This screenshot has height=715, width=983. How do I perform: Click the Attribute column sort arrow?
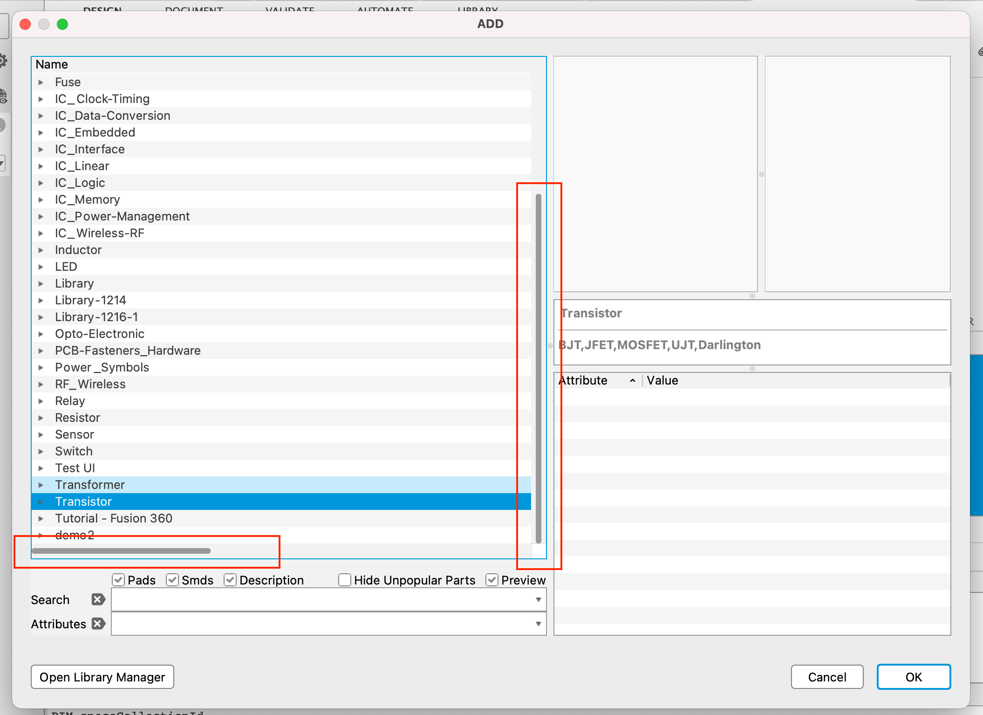click(x=632, y=381)
